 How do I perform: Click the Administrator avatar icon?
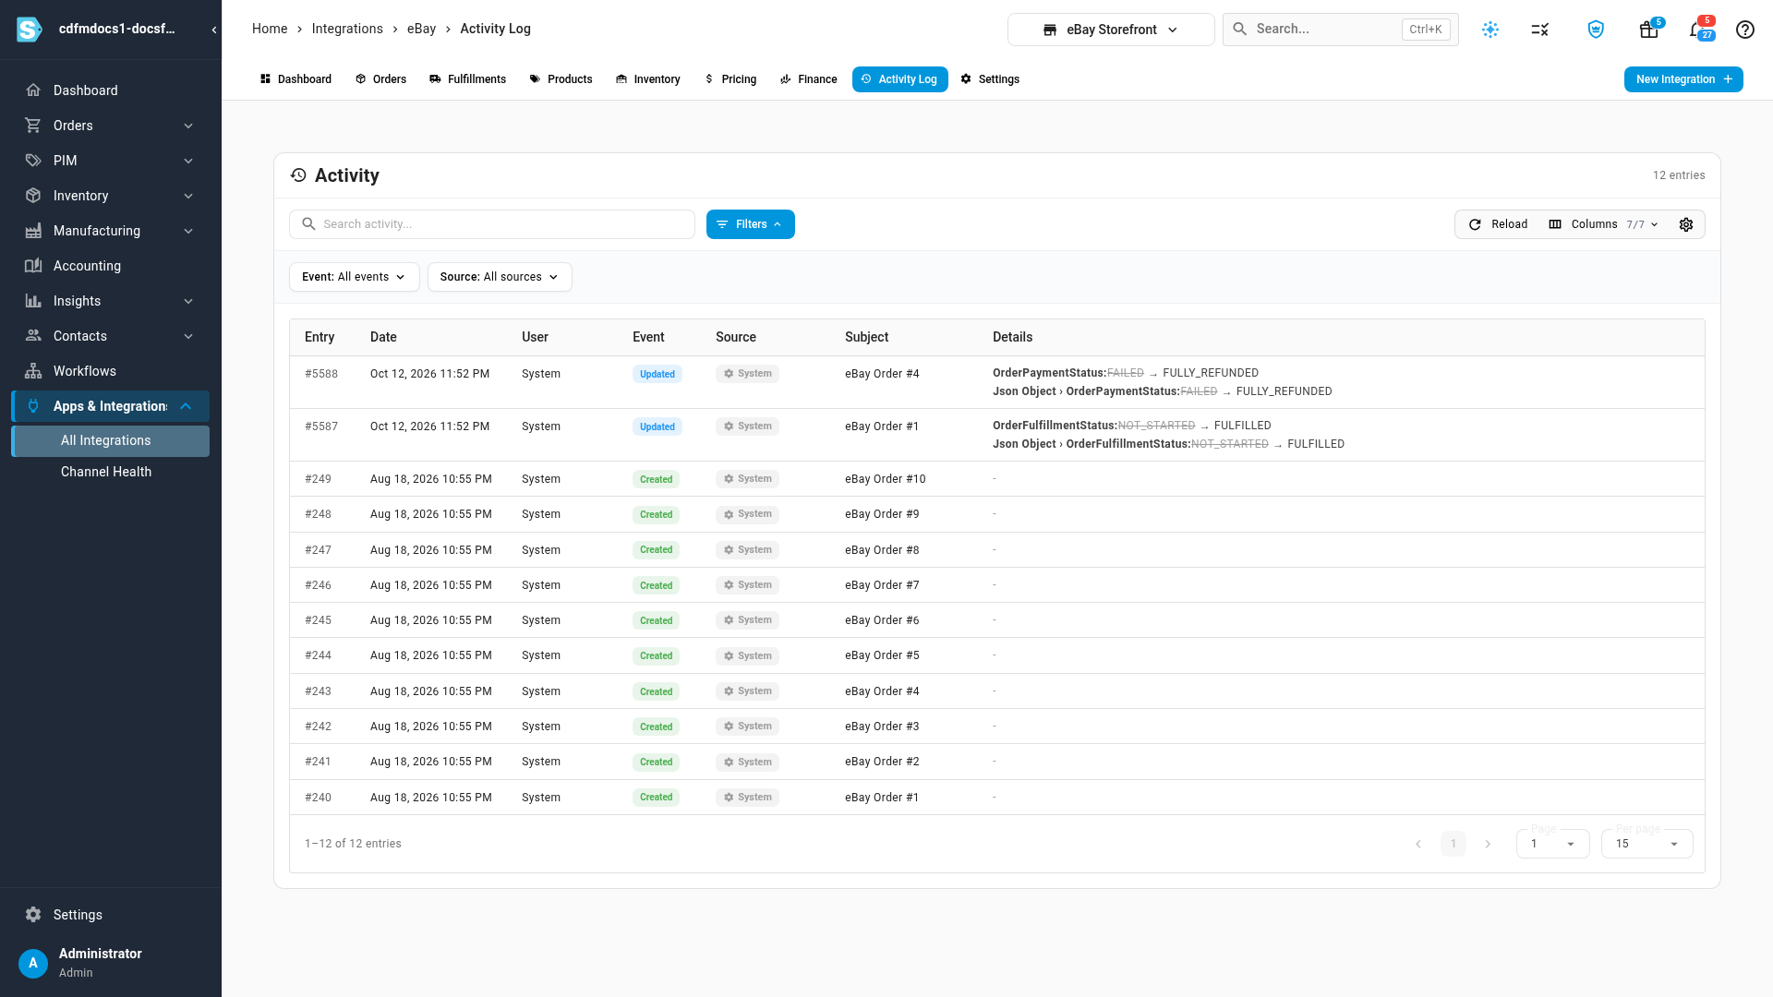click(x=33, y=963)
